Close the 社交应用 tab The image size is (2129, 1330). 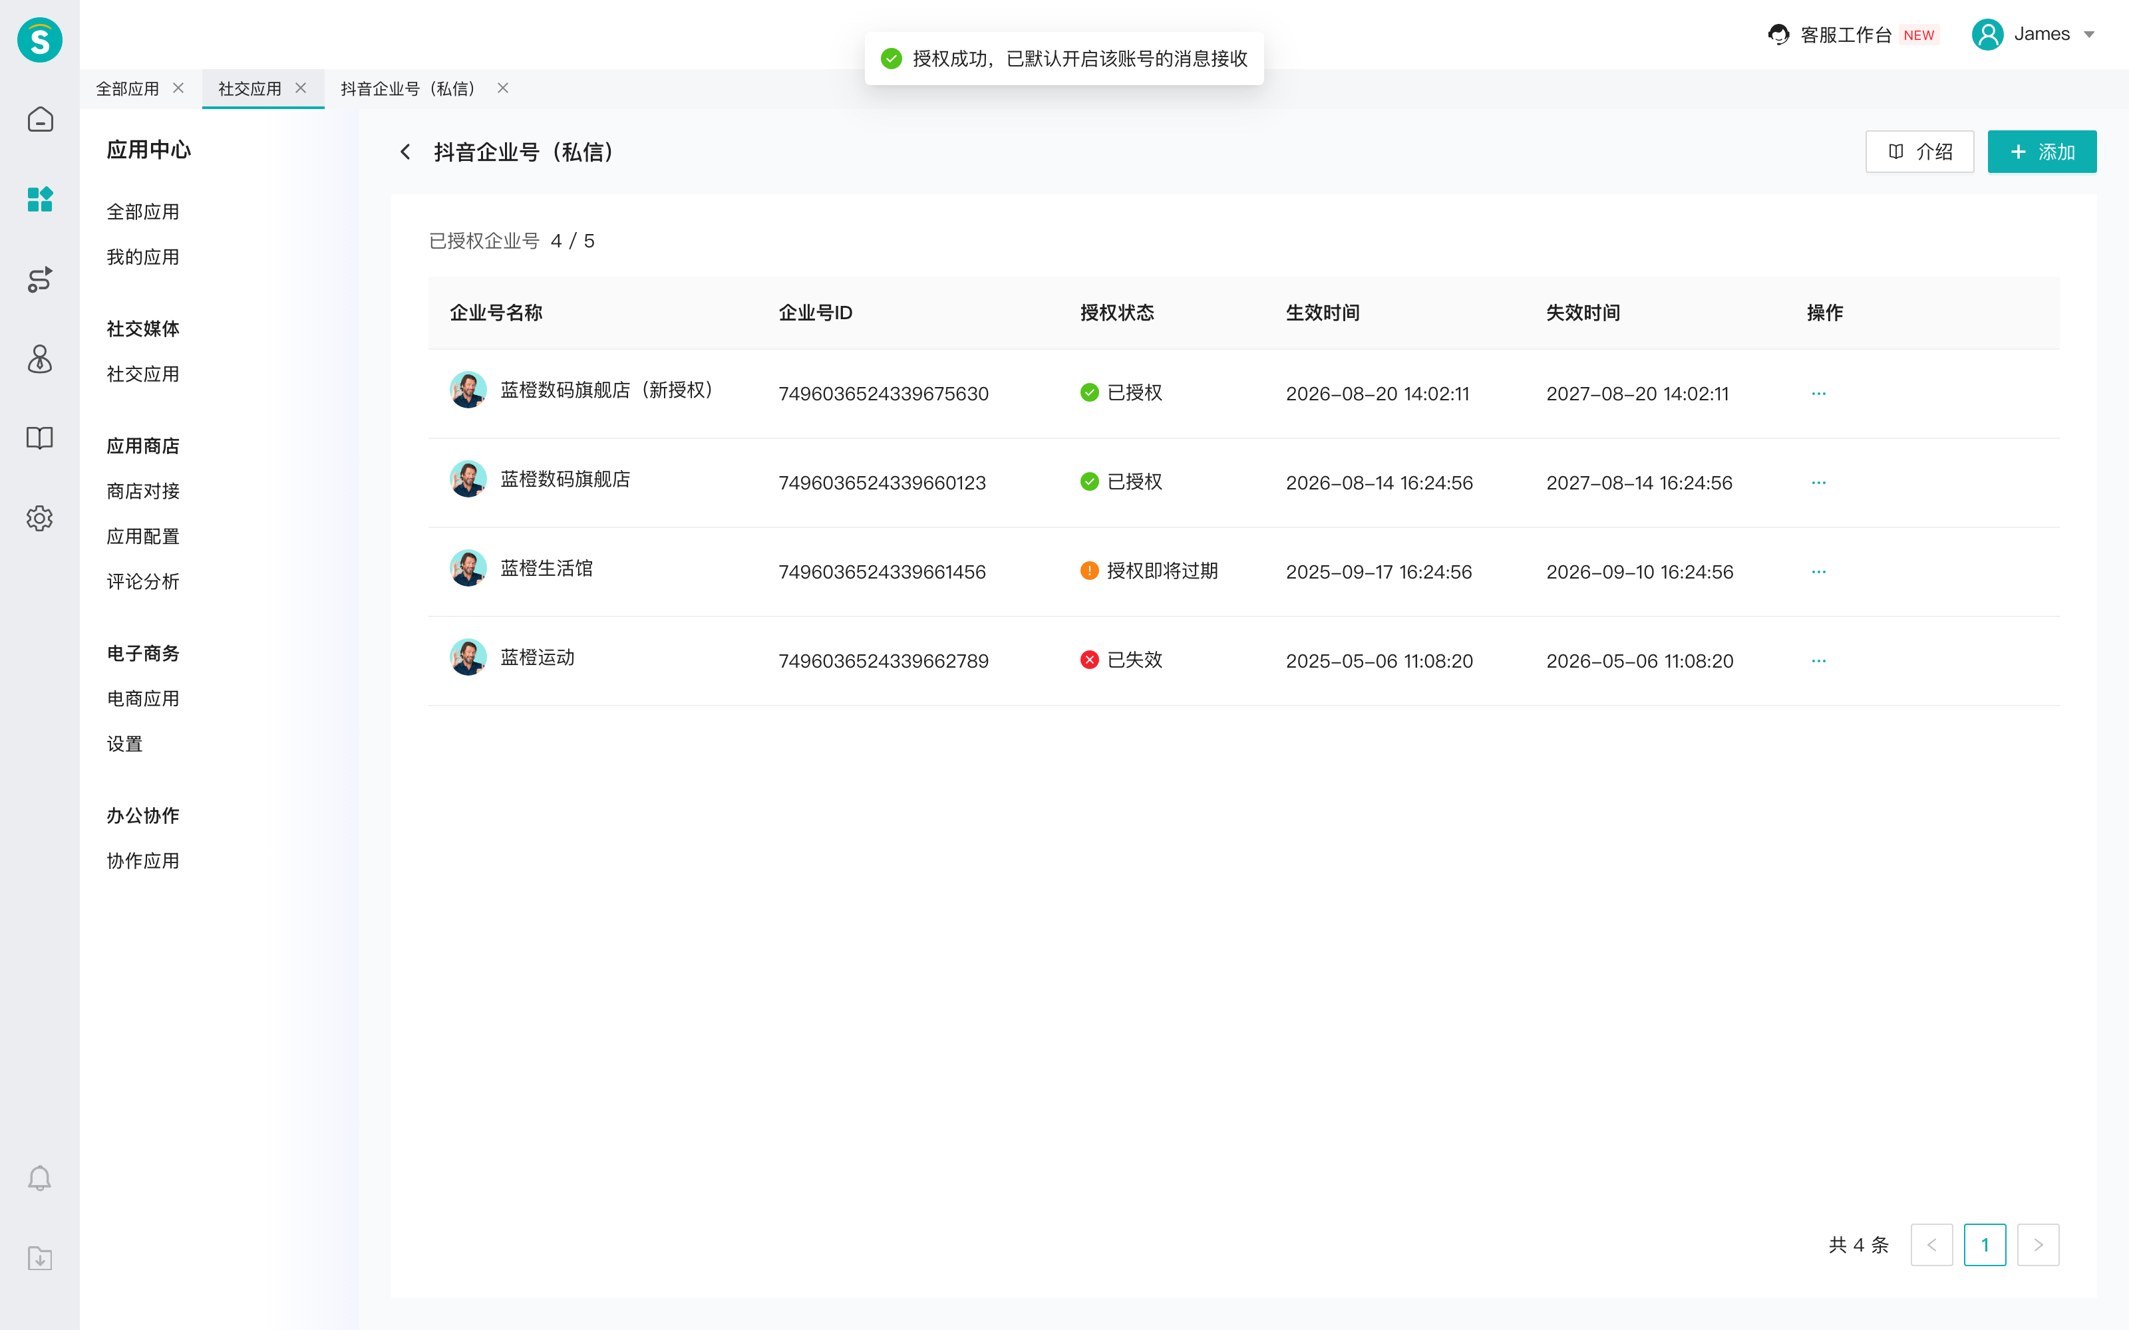pos(301,88)
